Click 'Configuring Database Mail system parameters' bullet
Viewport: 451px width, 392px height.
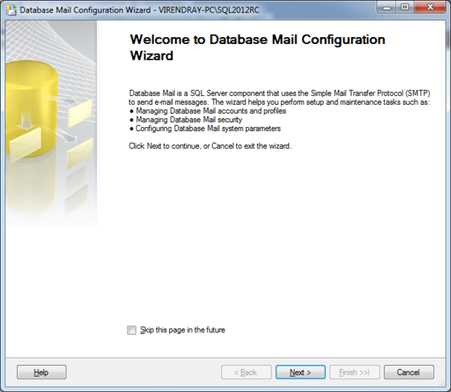click(x=204, y=128)
